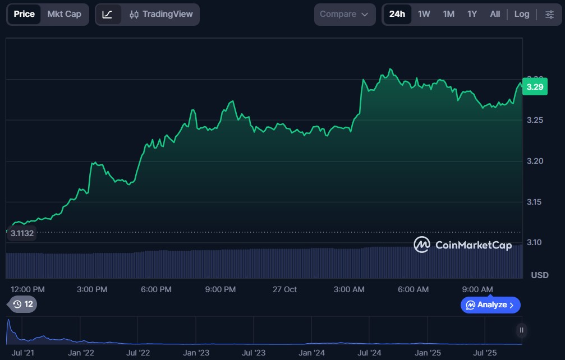Image resolution: width=565 pixels, height=360 pixels.
Task: Open chart settings sliders icon
Action: [549, 15]
